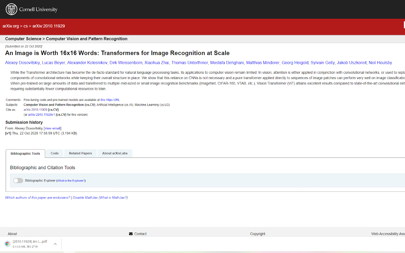The image size is (405, 253).
Task: Open the About arXivLabs tab
Action: [x=115, y=153]
